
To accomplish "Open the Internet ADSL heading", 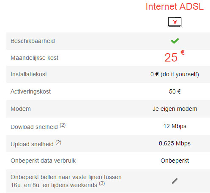I will coord(175,6).
